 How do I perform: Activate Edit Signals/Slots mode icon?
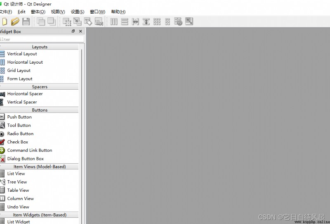pos(78,21)
